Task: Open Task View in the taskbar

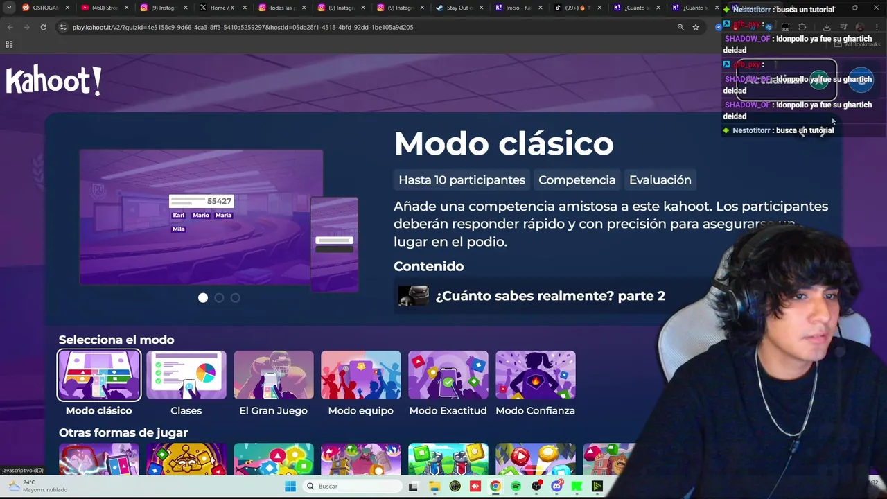Action: pos(413,486)
